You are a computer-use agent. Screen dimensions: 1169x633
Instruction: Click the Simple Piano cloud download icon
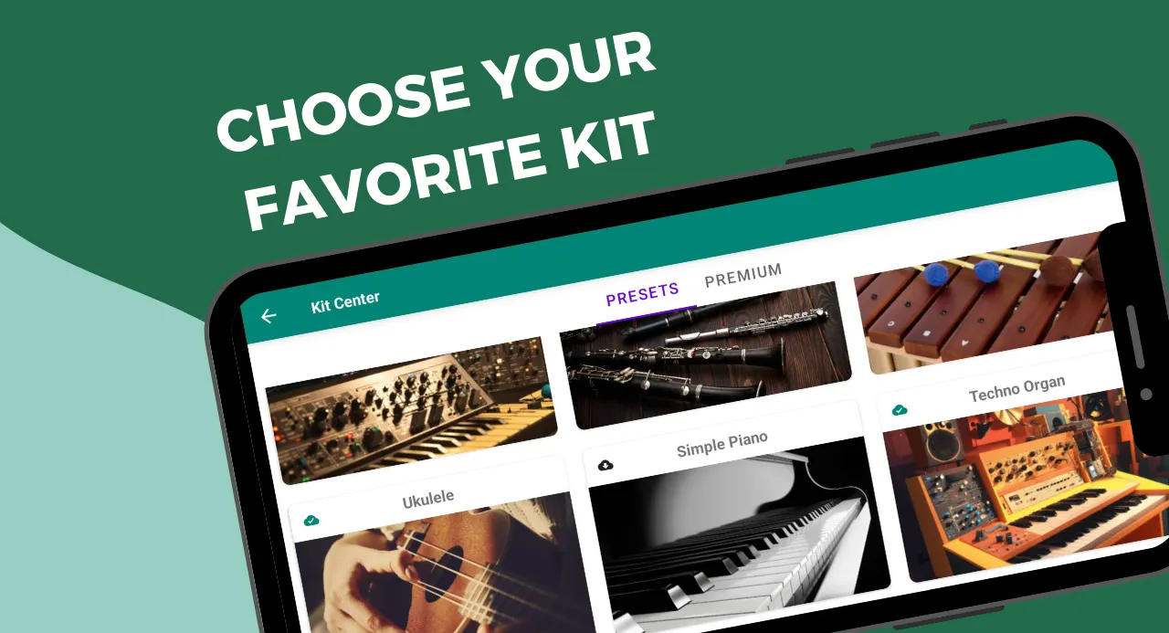606,465
